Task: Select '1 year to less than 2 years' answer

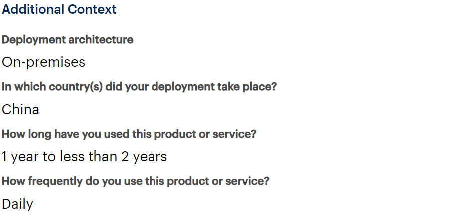Action: [84, 157]
